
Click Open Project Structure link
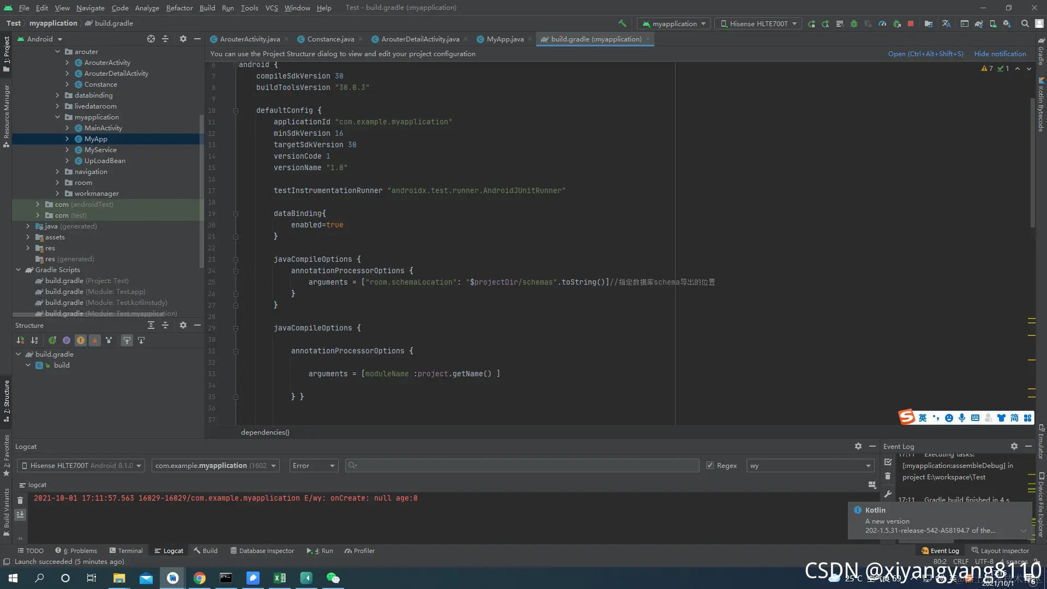pos(925,53)
